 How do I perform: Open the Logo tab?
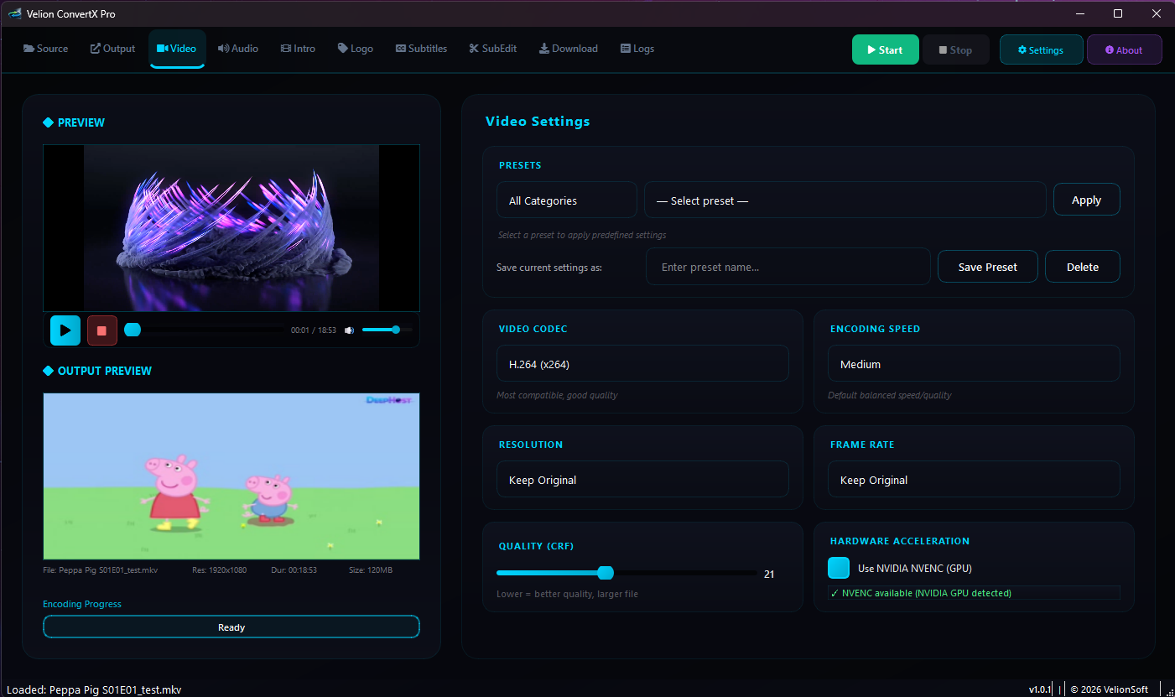pos(356,49)
